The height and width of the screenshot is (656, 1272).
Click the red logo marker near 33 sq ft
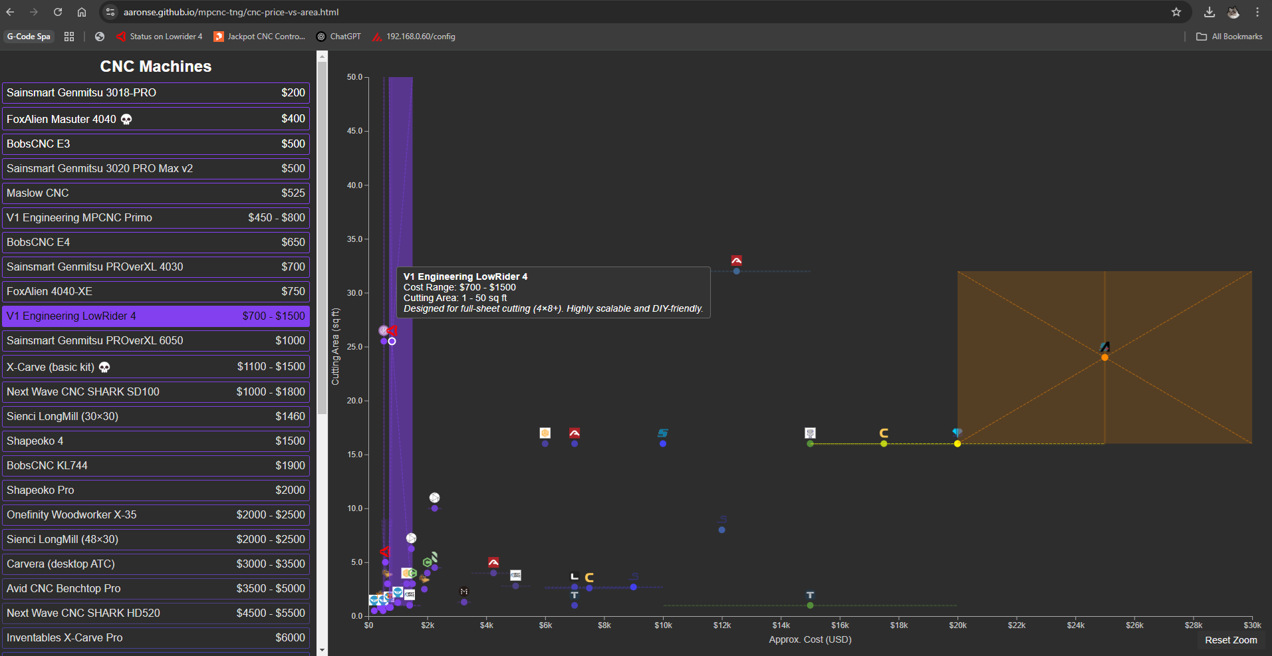point(736,261)
